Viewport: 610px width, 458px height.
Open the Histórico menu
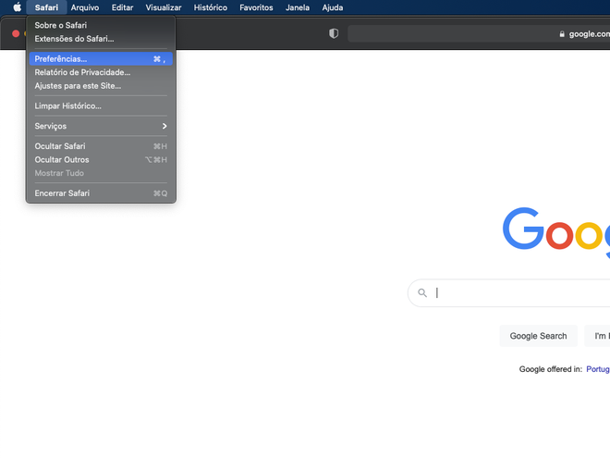pos(211,7)
